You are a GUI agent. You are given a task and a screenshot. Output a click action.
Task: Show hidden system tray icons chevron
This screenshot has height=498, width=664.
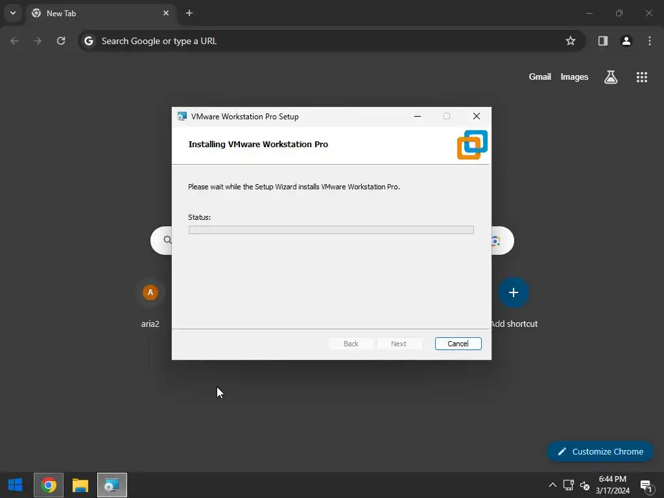coord(552,485)
